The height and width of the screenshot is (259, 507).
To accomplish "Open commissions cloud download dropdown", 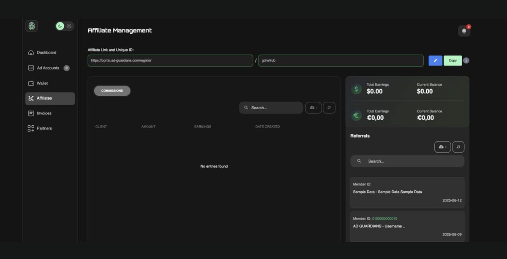I will tap(313, 108).
